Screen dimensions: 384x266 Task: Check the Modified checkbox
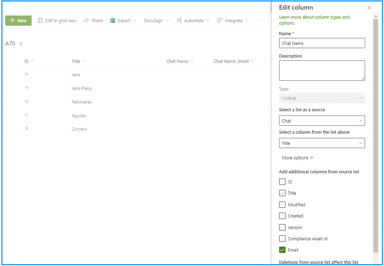(283, 204)
